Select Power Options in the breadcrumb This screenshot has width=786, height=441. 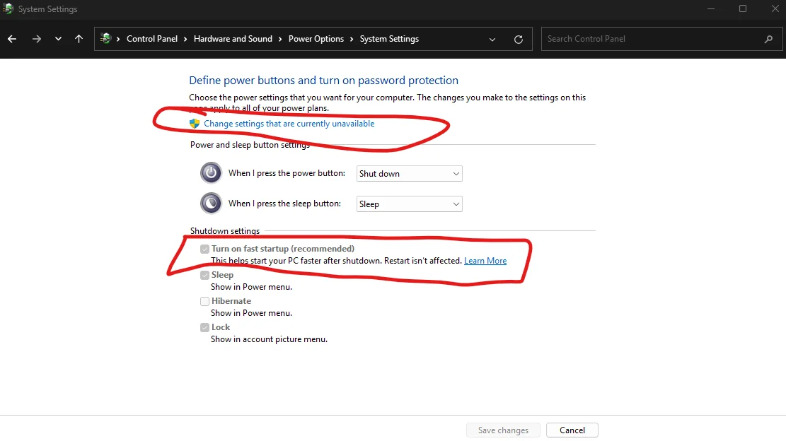[x=316, y=39]
